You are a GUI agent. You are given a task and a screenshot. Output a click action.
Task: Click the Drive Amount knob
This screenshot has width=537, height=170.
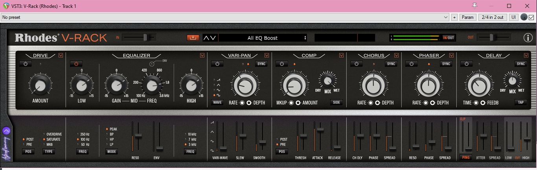tap(40, 85)
